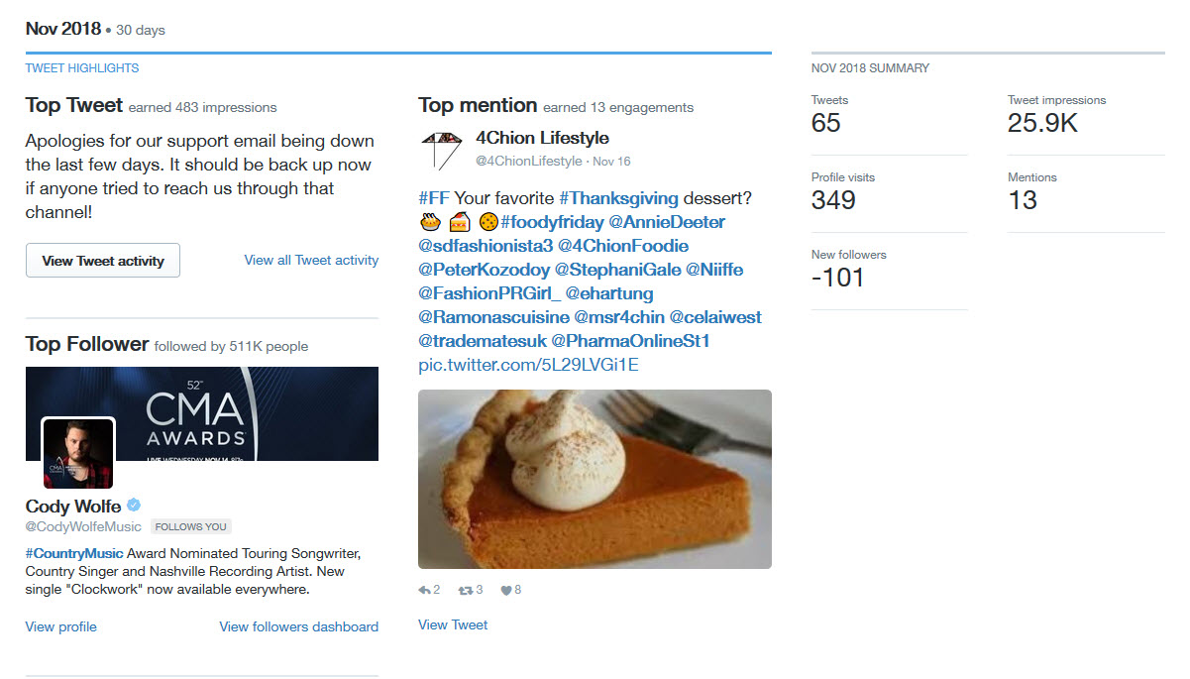Click the View Tweet link
Screen dimensions: 1190x679
pyautogui.click(x=453, y=624)
